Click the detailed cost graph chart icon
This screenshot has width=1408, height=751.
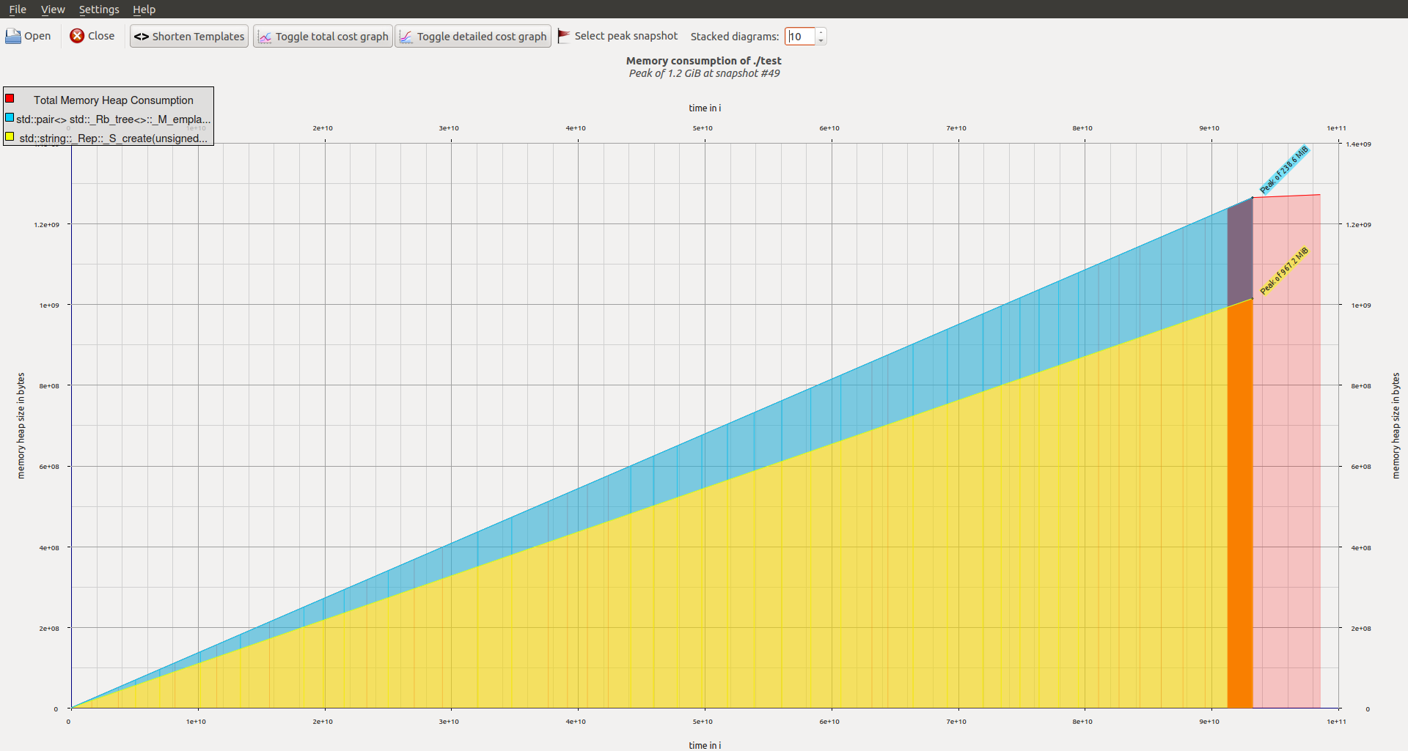[406, 37]
